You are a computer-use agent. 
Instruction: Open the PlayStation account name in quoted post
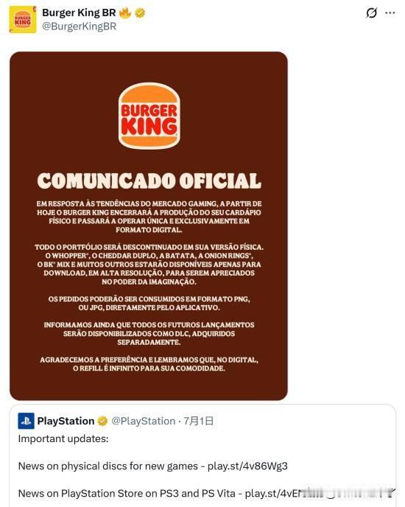pyautogui.click(x=66, y=421)
